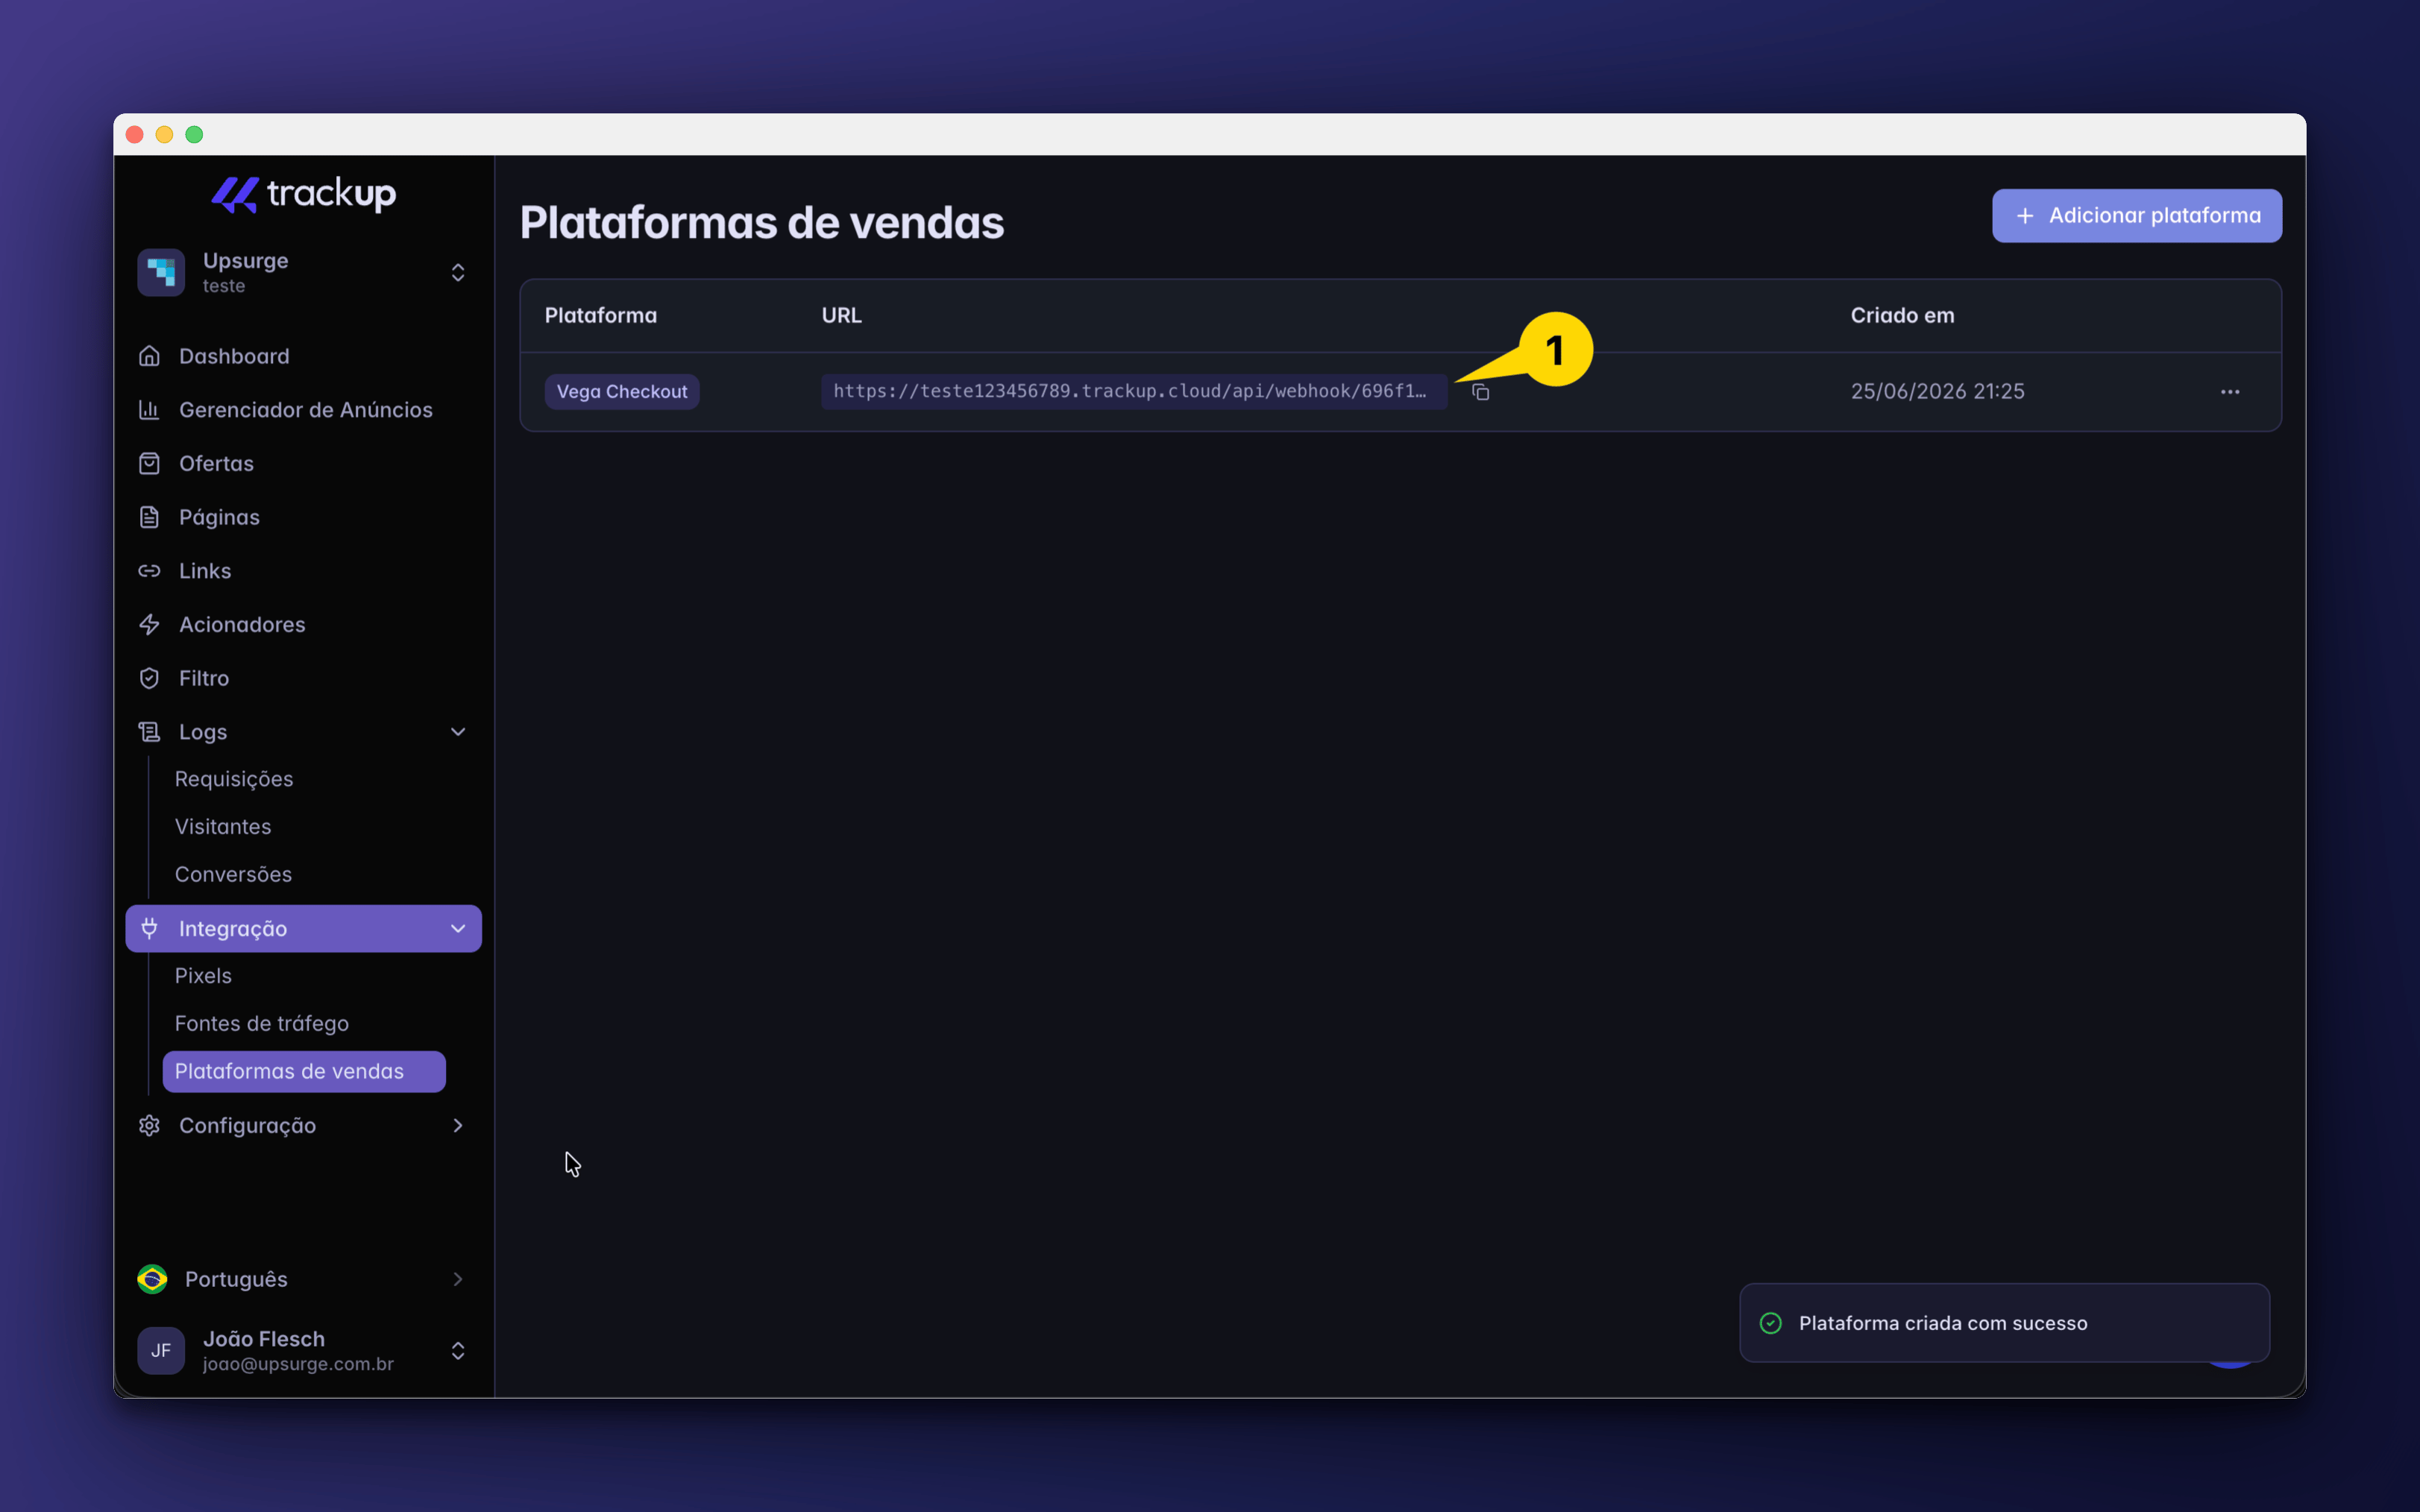Click the Brazil flag language icon
Image resolution: width=2420 pixels, height=1512 pixels.
(x=152, y=1279)
